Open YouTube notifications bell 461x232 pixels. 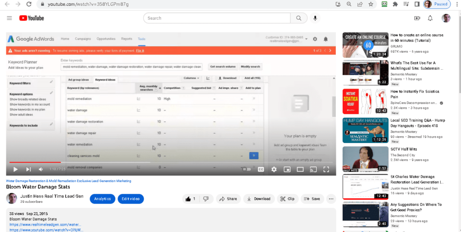[430, 18]
